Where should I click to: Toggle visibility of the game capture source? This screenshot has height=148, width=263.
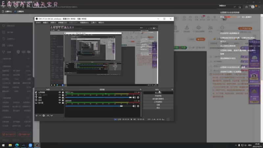pyautogui.click(x=60, y=100)
